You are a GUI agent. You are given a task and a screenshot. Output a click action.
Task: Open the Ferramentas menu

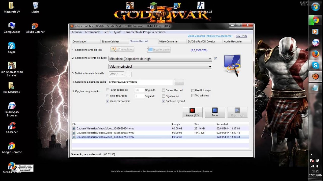coord(92,32)
